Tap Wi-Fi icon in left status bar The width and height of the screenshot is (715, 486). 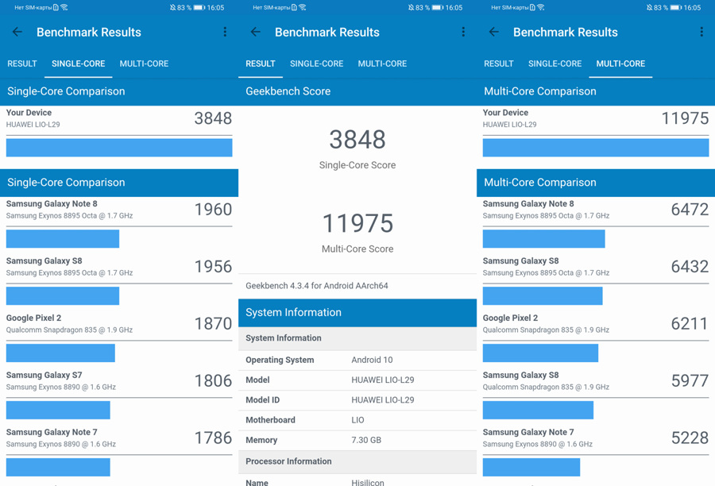[64, 7]
